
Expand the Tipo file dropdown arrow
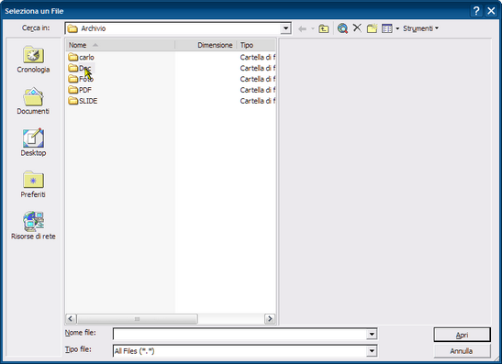pos(372,351)
